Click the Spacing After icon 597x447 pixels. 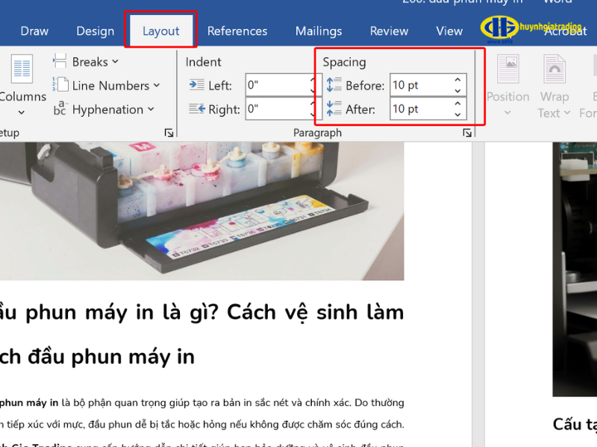click(333, 108)
